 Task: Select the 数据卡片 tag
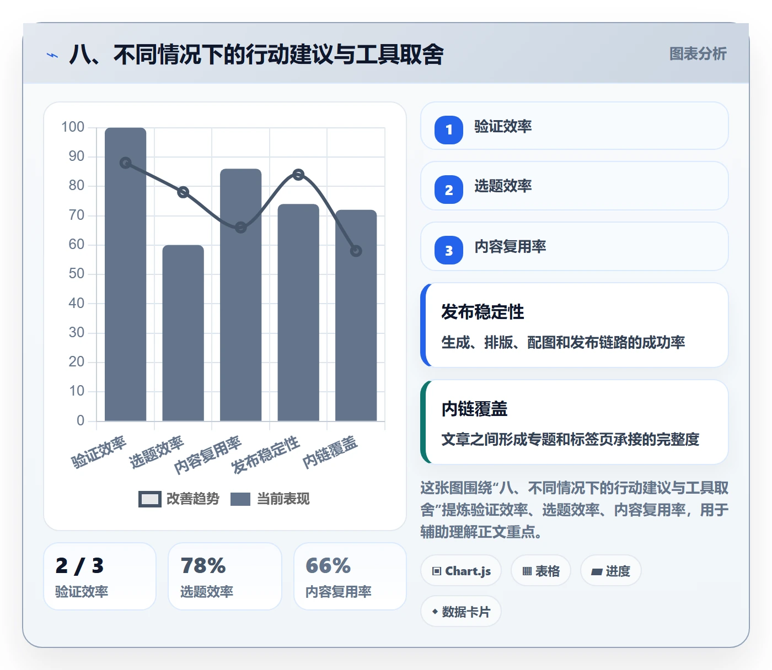461,612
